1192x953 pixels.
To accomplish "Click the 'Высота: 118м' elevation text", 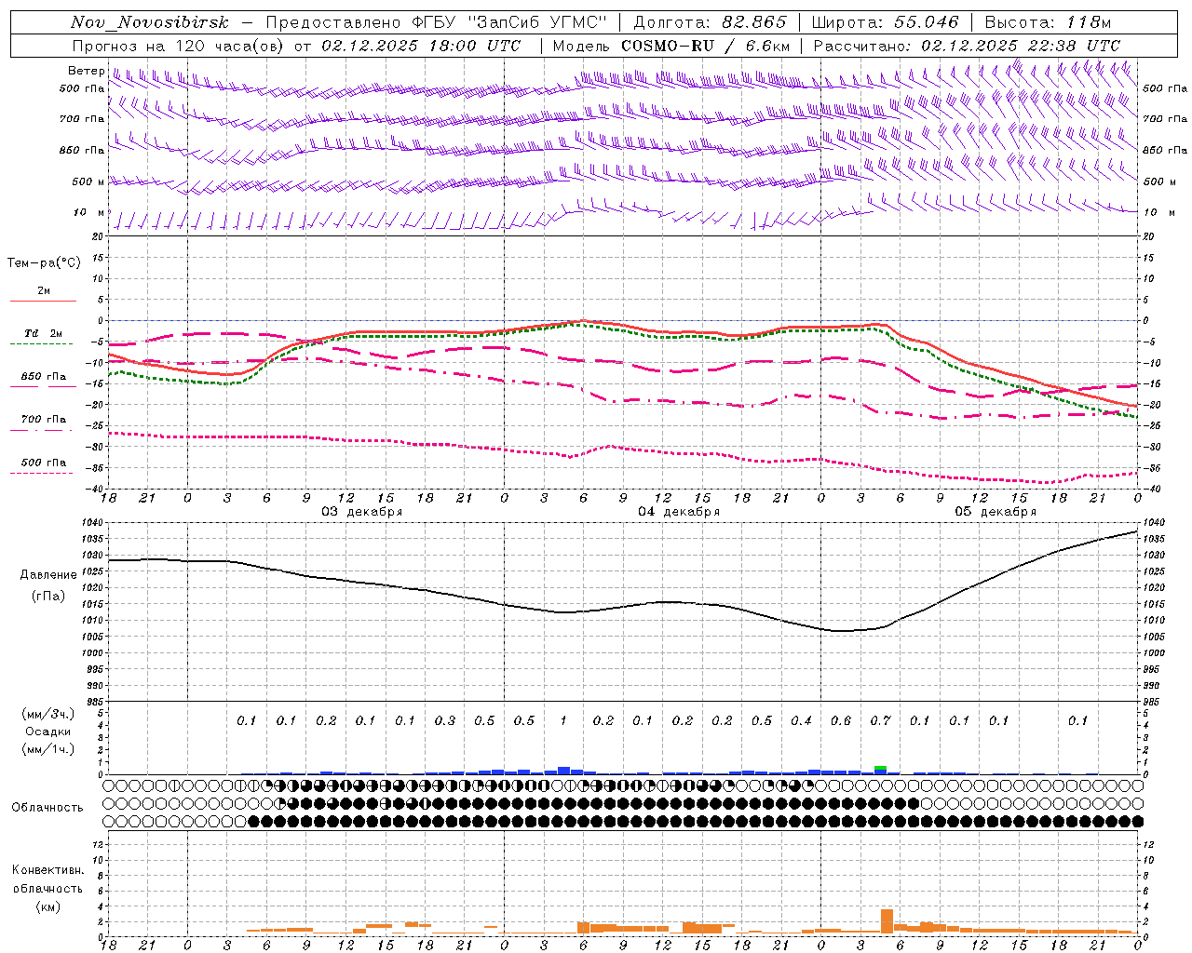I will click(1048, 22).
